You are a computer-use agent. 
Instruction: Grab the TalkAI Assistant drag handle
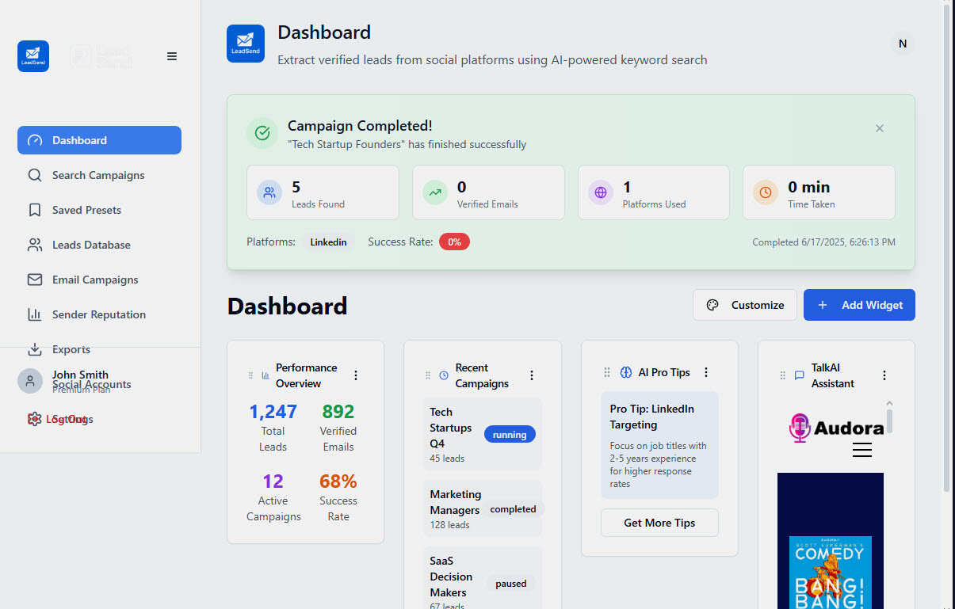[784, 375]
